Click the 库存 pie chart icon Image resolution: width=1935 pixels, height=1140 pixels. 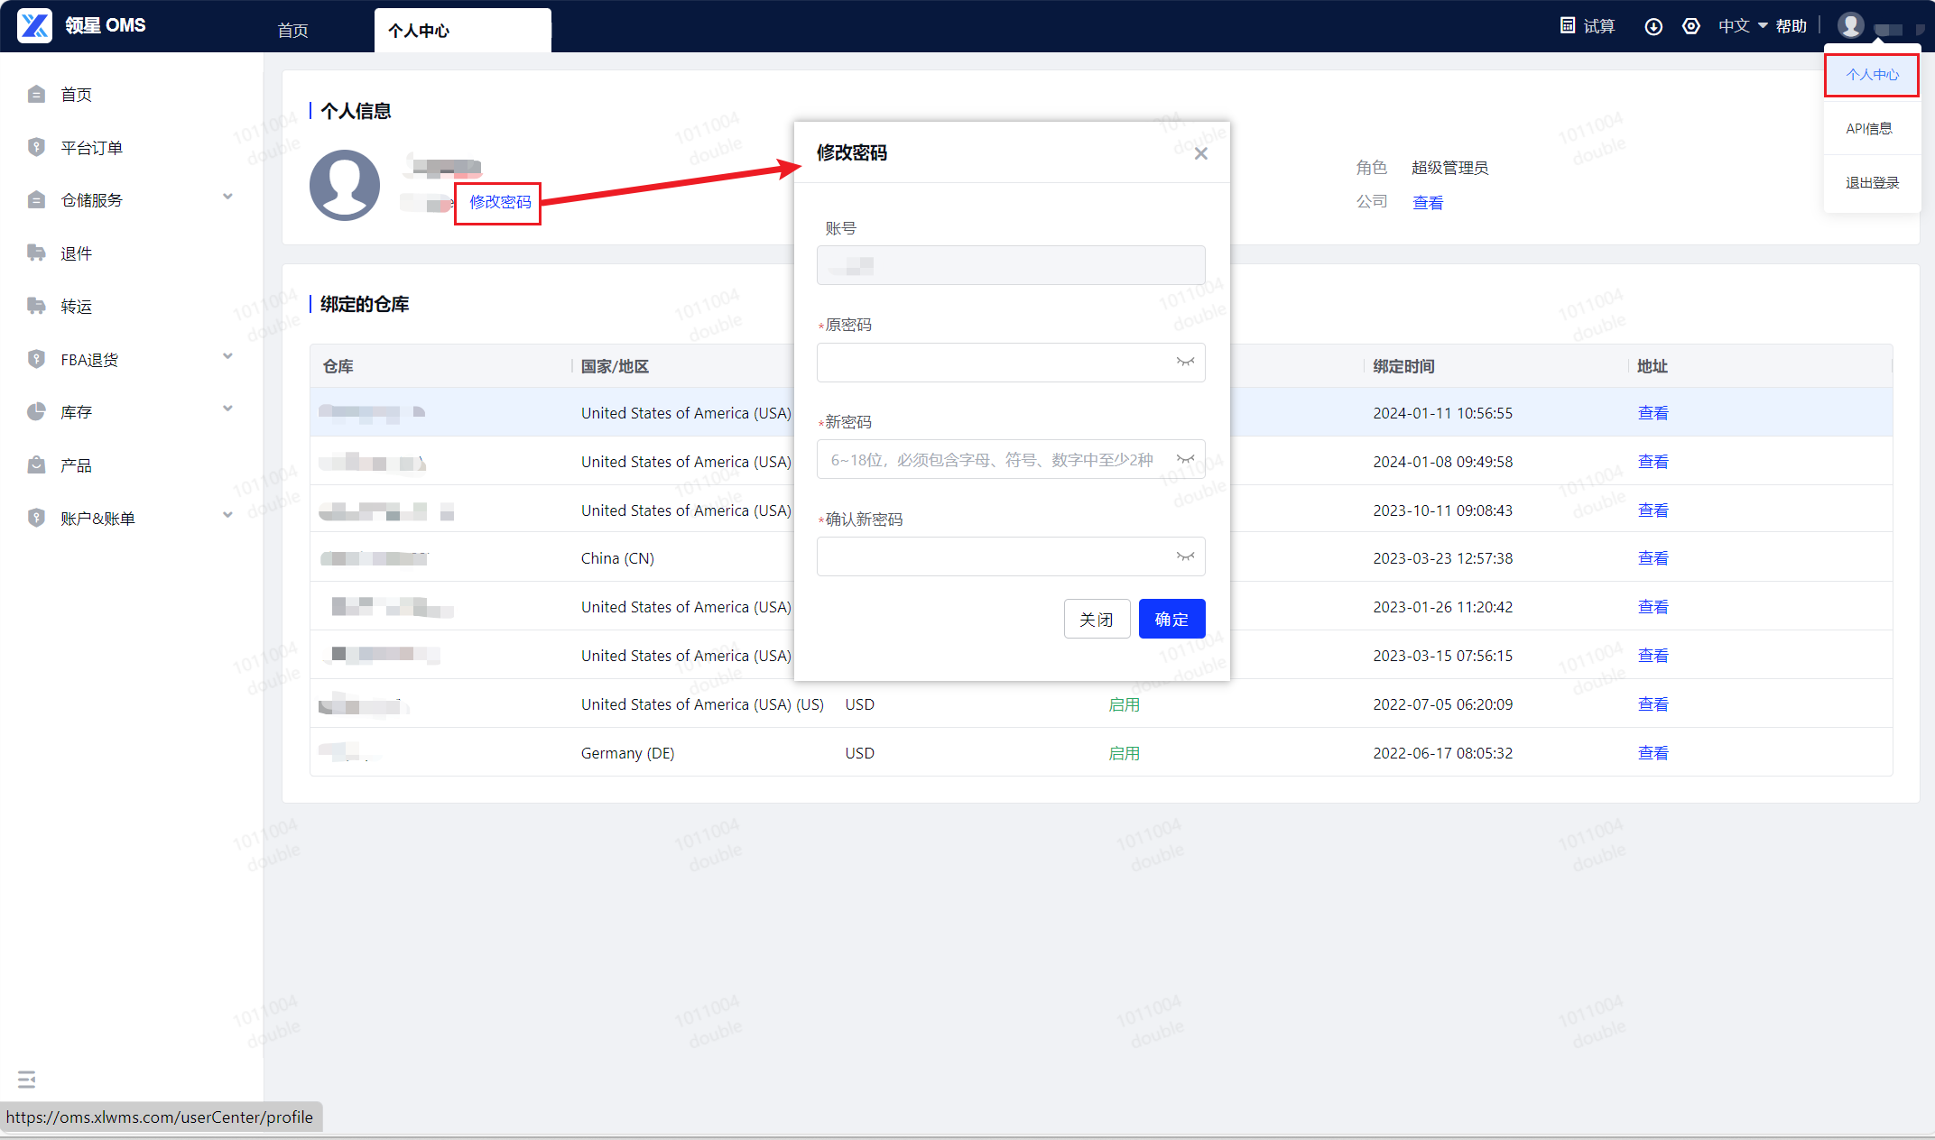(x=36, y=412)
